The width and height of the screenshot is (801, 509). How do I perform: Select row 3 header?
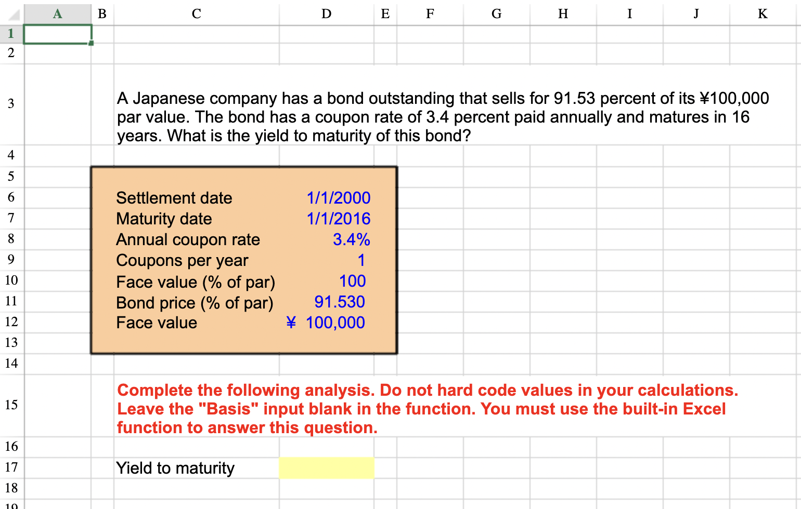pos(10,104)
